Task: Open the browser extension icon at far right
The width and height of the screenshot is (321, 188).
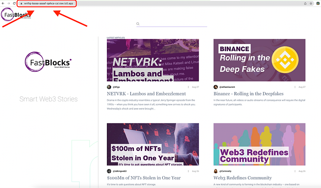Action: click(318, 4)
